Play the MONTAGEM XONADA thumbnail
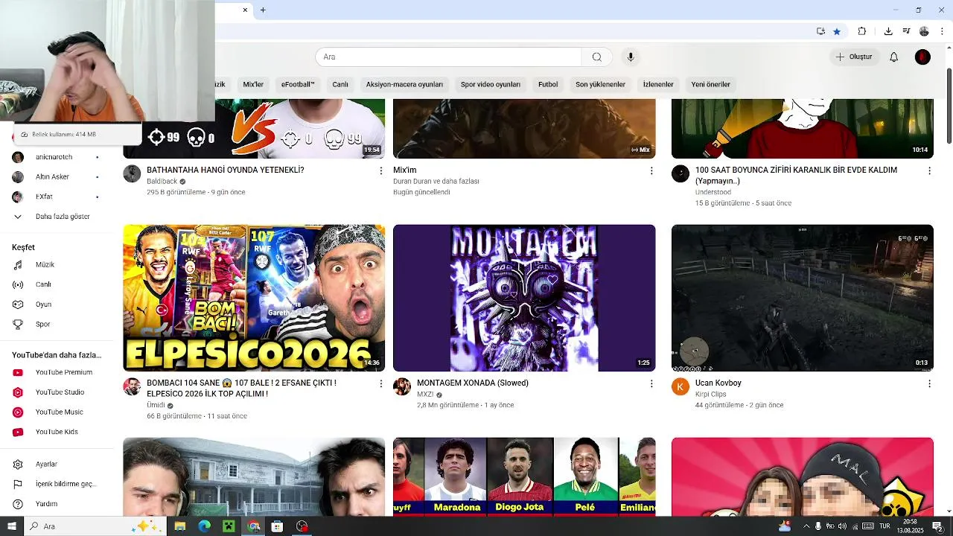 [x=524, y=298]
